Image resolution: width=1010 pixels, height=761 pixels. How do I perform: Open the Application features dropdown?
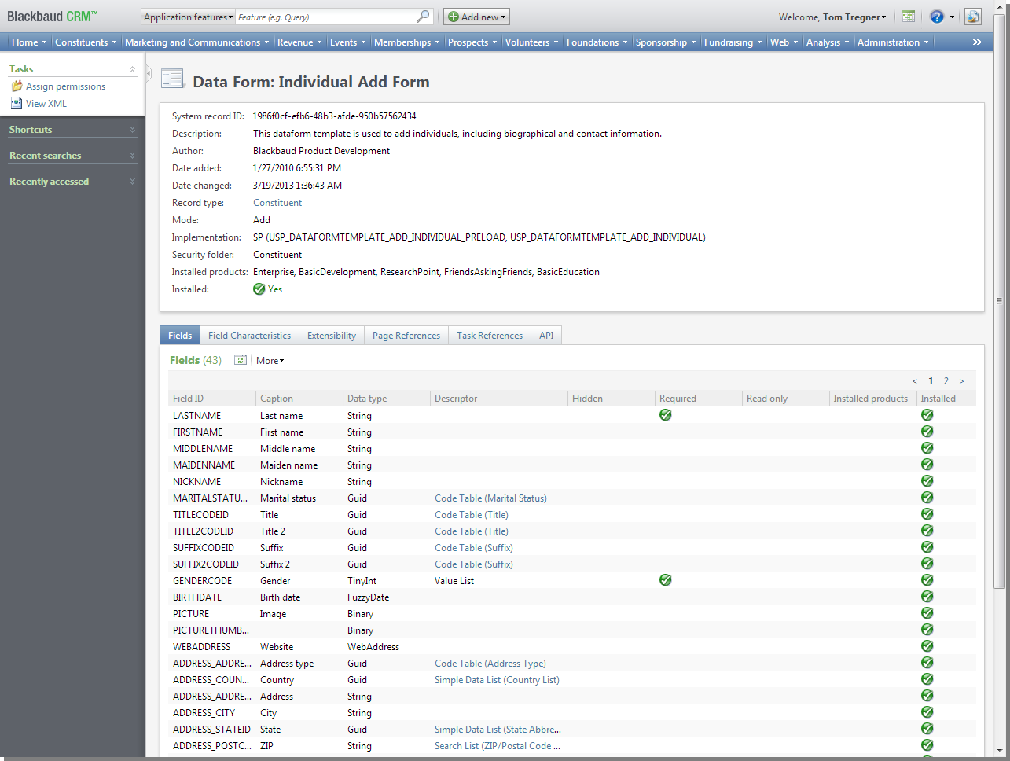point(188,17)
